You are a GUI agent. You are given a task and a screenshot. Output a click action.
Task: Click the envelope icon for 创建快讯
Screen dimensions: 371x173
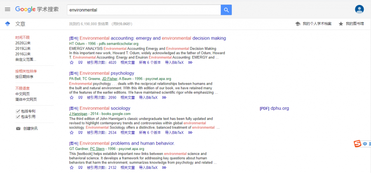click(18, 129)
